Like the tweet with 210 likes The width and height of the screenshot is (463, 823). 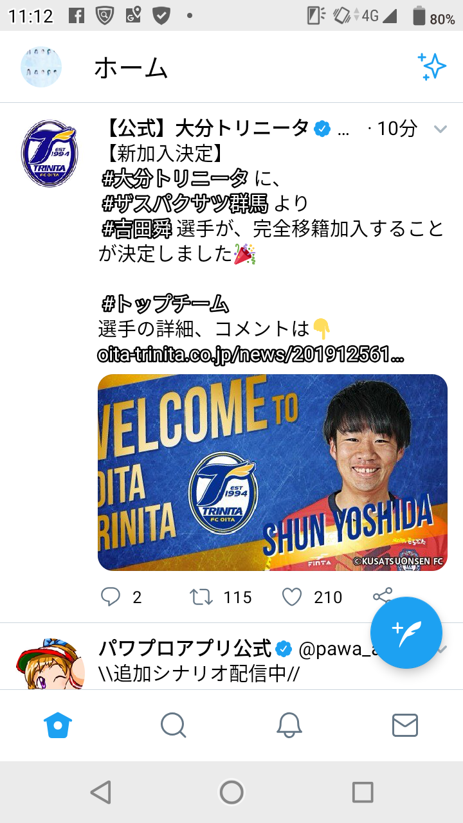(292, 597)
